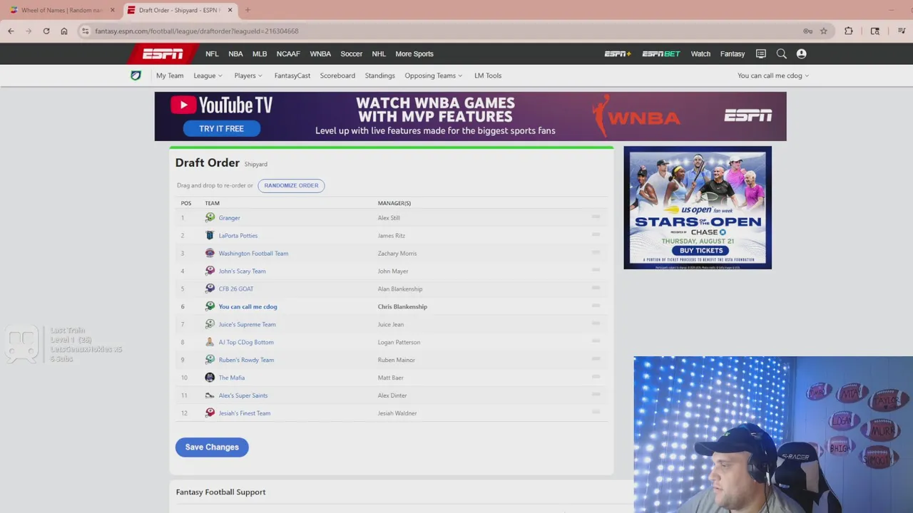The width and height of the screenshot is (913, 513).
Task: Open LM Tools page
Action: pos(488,76)
